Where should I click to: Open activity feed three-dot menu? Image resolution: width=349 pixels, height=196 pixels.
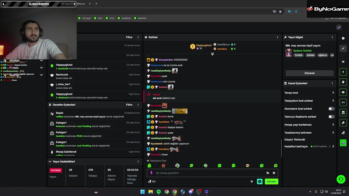tap(138, 37)
